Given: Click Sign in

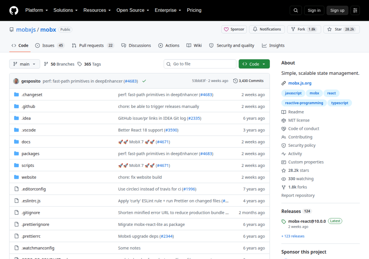Looking at the screenshot, I should click(314, 10).
